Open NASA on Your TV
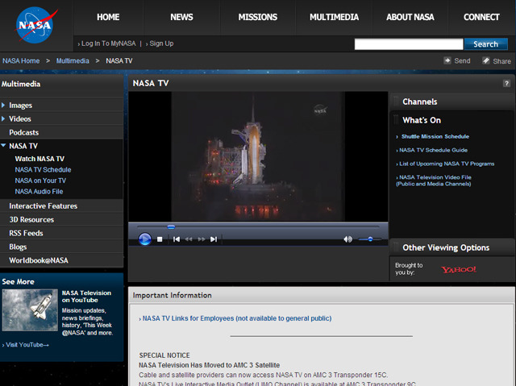 [x=40, y=181]
